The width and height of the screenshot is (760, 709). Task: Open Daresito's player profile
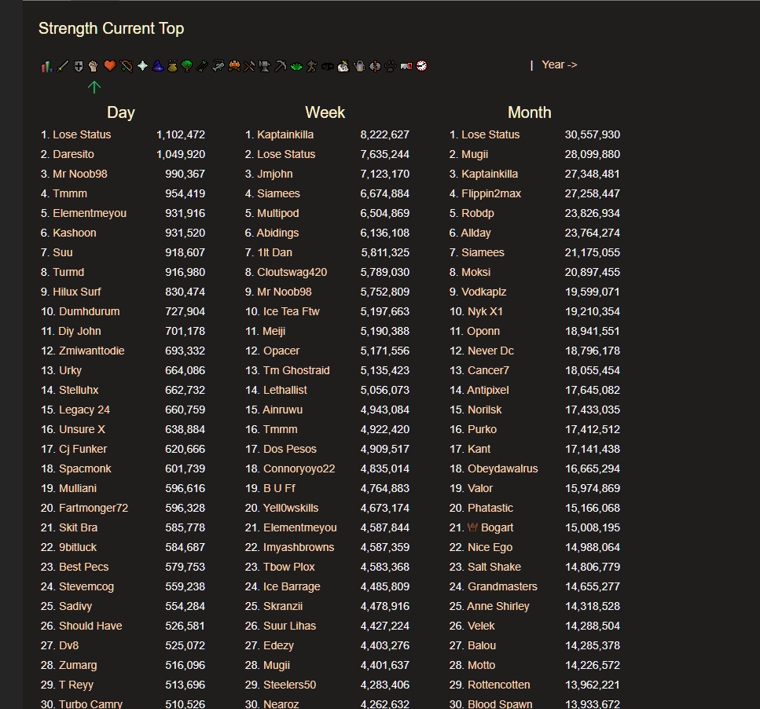coord(73,154)
